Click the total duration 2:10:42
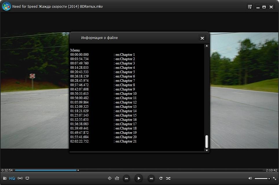The image size is (279, 185). point(271,170)
